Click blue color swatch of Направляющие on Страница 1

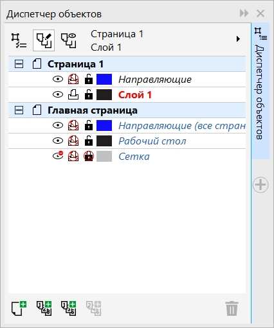[104, 80]
